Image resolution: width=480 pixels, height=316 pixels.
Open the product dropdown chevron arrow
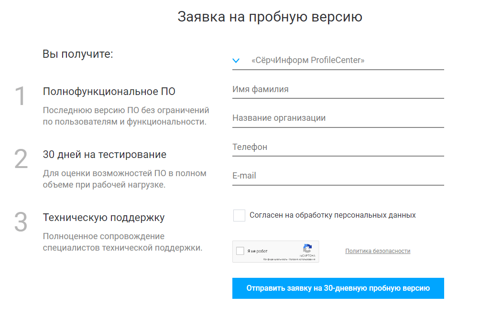click(236, 61)
